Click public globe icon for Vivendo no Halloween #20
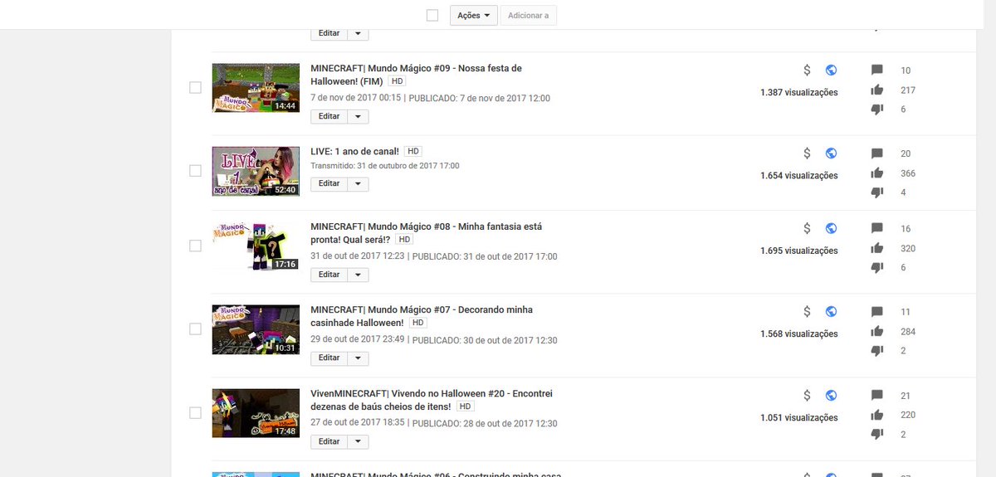This screenshot has height=477, width=996. click(x=831, y=396)
